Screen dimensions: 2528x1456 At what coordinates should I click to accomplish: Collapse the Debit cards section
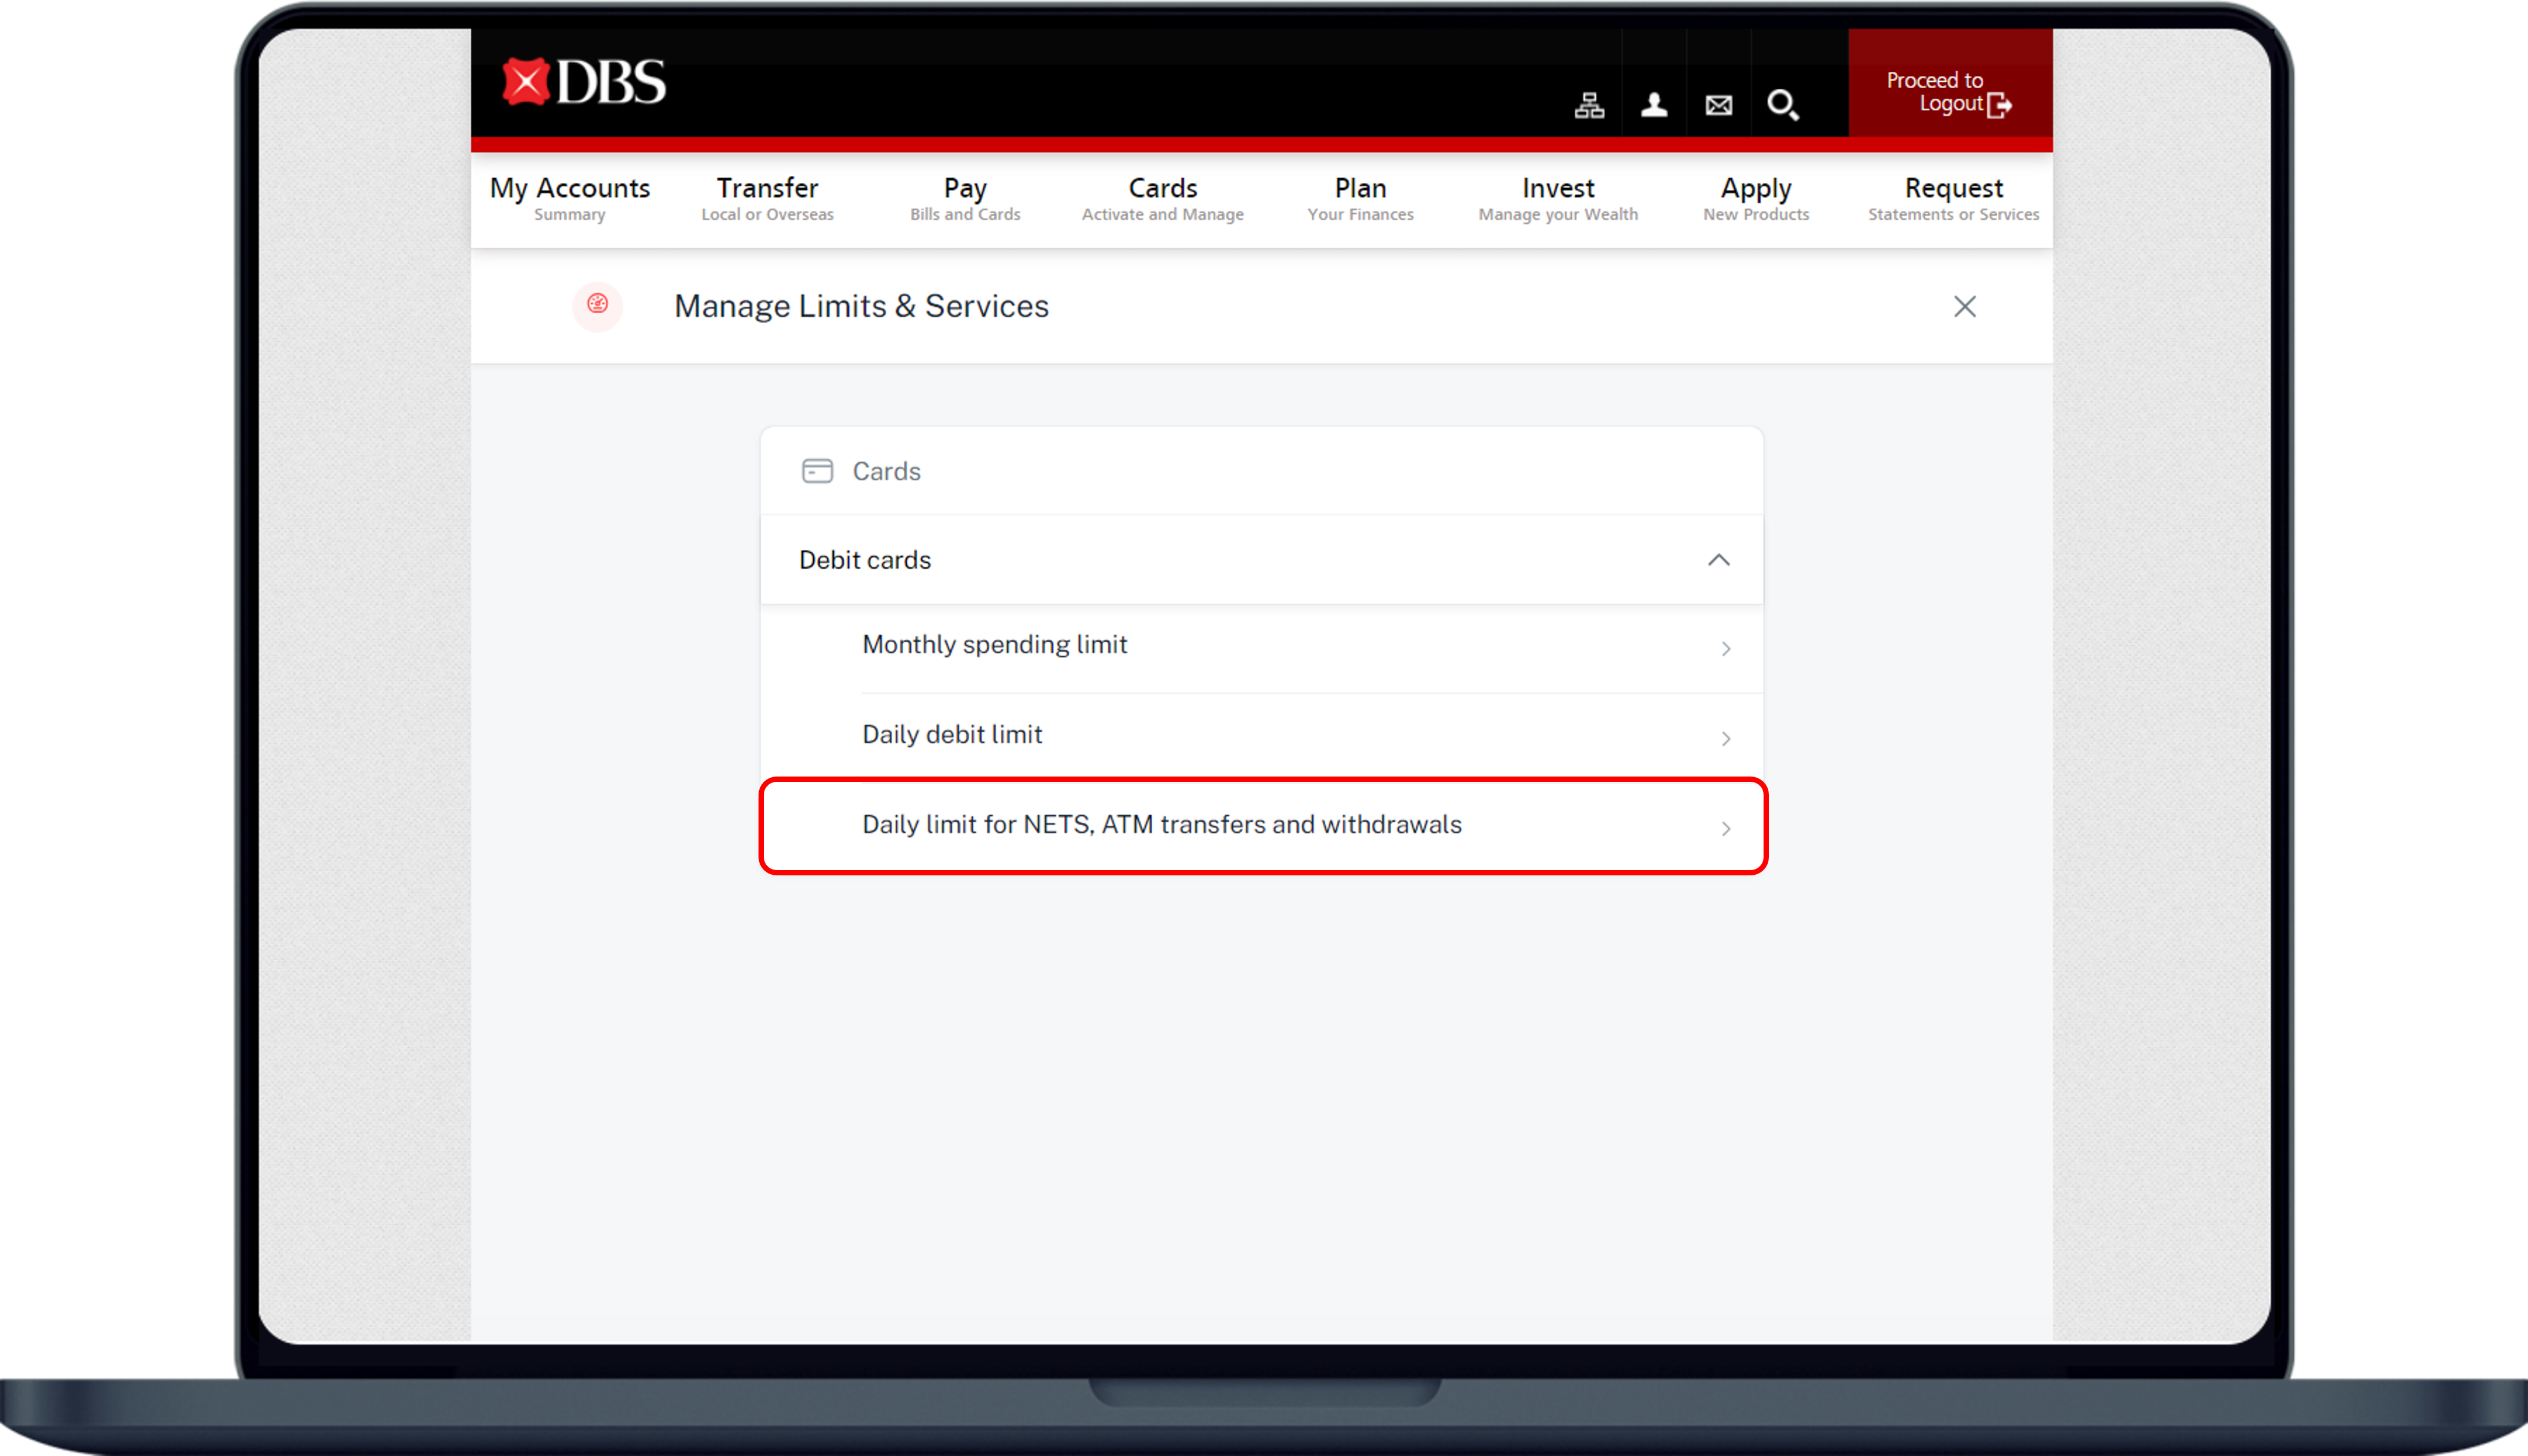[1718, 560]
